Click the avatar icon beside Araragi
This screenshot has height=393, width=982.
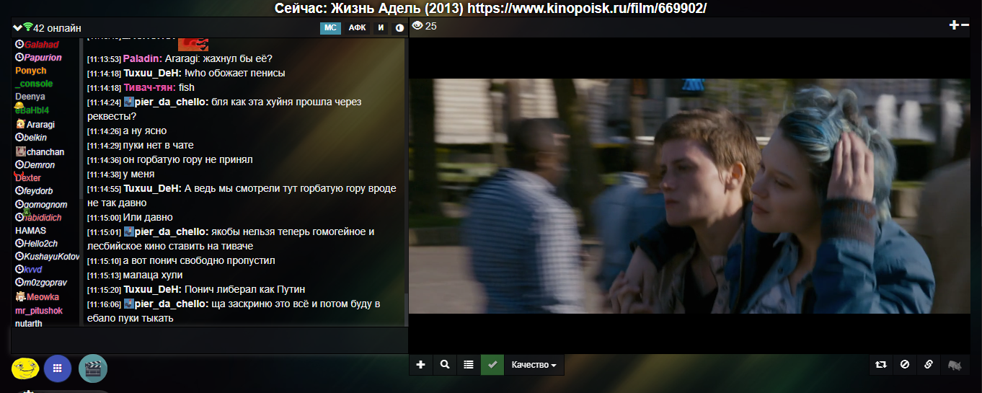click(x=20, y=125)
